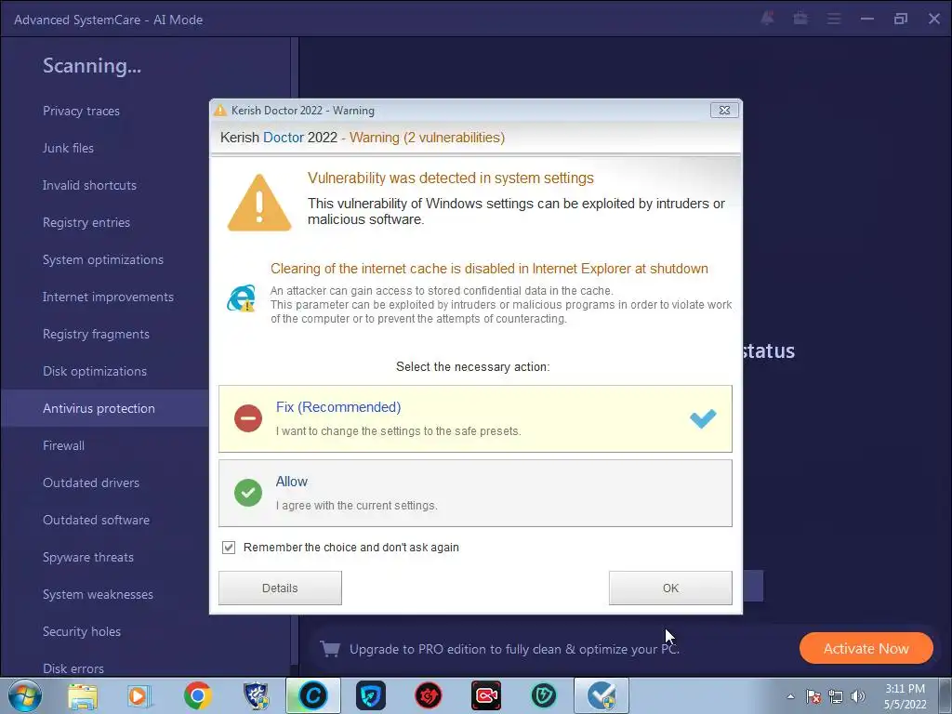Launch Google Chrome from taskbar
The height and width of the screenshot is (714, 952).
pos(197,695)
